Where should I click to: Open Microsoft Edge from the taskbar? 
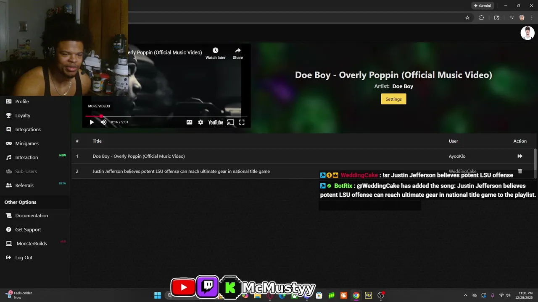(282, 295)
